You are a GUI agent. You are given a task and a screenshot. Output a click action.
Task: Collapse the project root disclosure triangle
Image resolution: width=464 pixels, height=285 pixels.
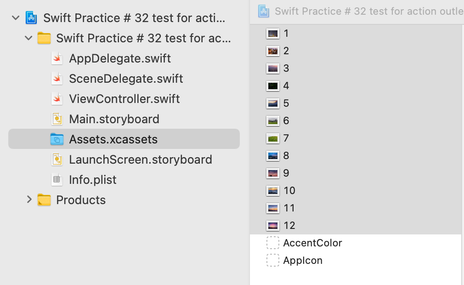click(x=15, y=17)
